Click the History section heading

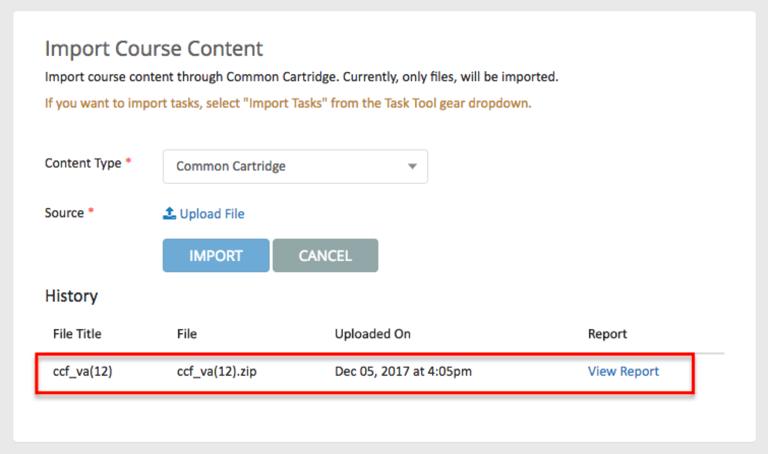coord(71,296)
